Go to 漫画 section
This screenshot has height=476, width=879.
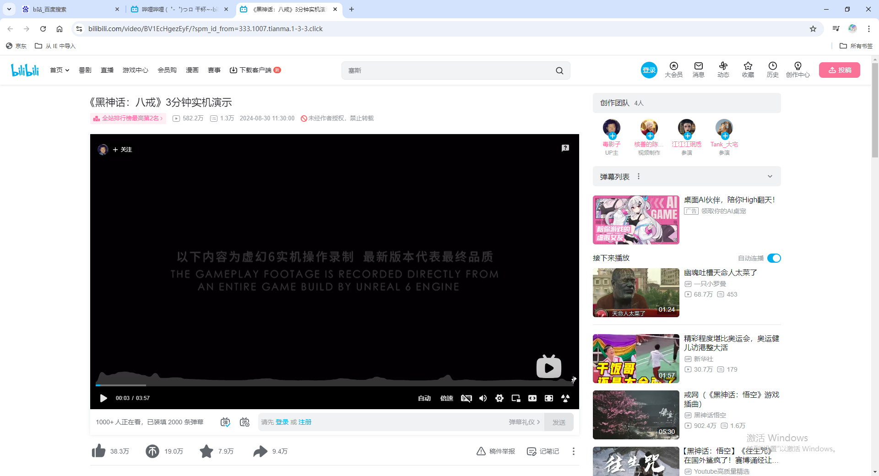[x=192, y=70]
